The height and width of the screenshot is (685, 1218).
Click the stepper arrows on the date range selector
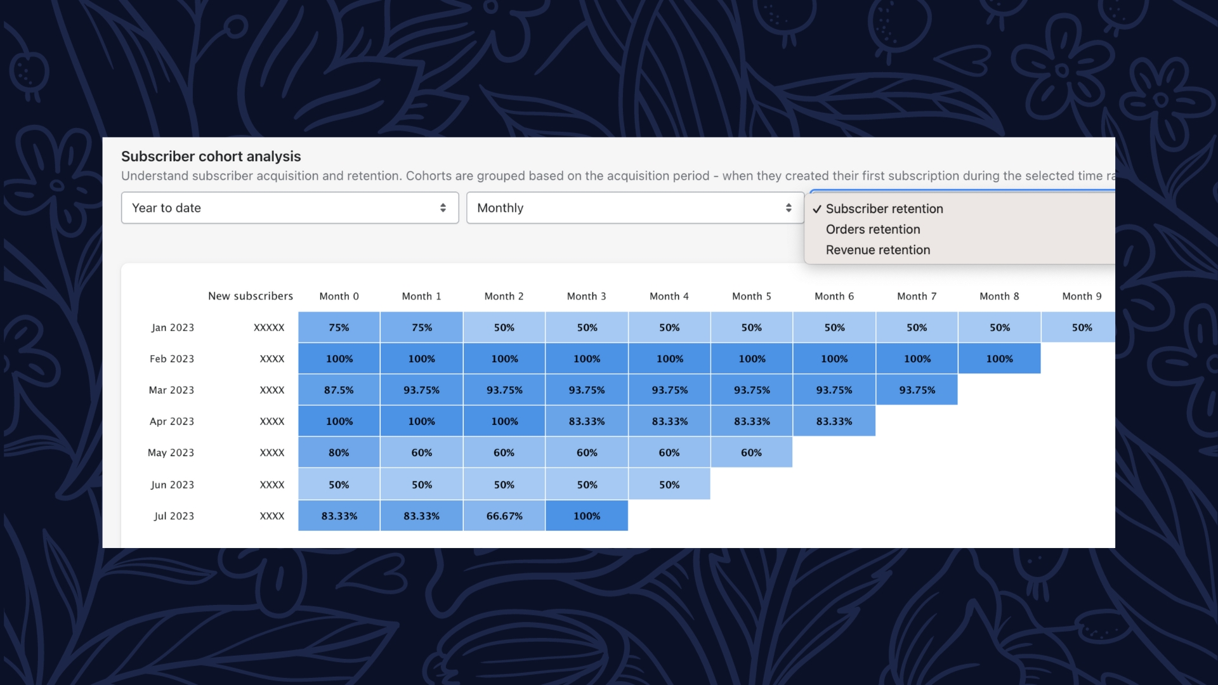443,207
